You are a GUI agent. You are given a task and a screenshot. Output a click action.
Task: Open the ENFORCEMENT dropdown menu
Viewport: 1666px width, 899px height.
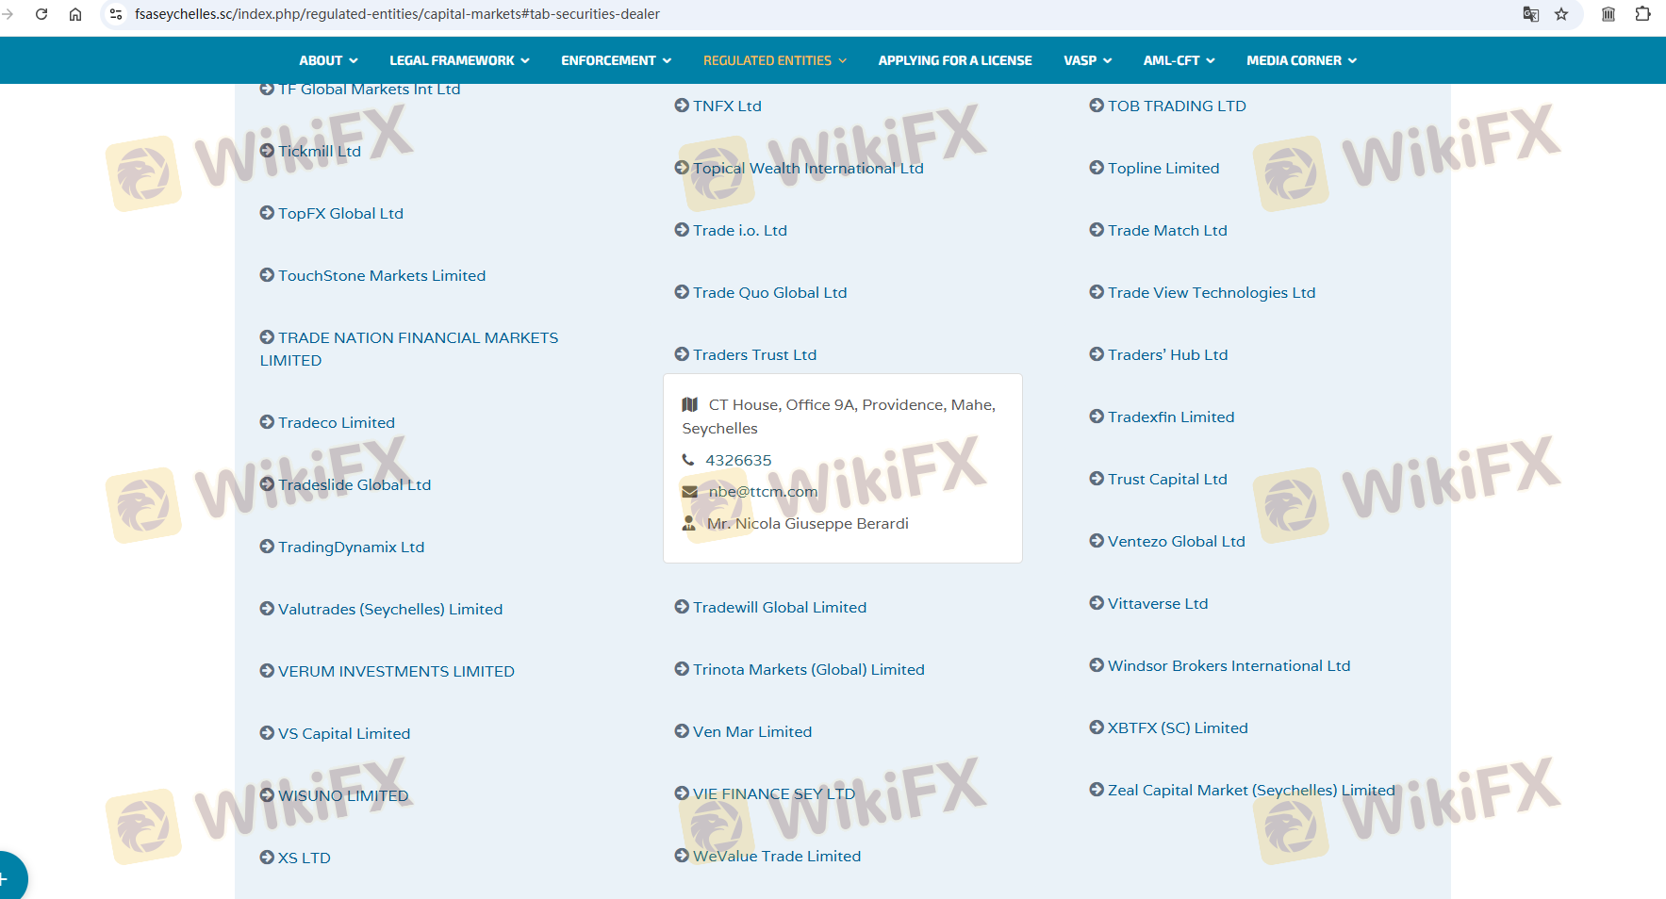click(x=616, y=60)
